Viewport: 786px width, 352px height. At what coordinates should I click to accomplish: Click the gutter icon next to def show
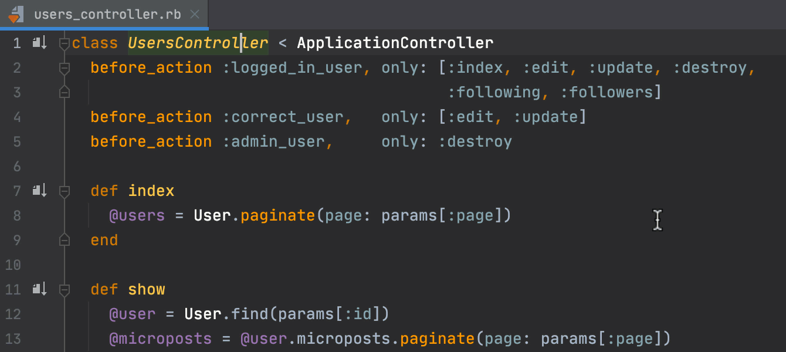pos(39,289)
